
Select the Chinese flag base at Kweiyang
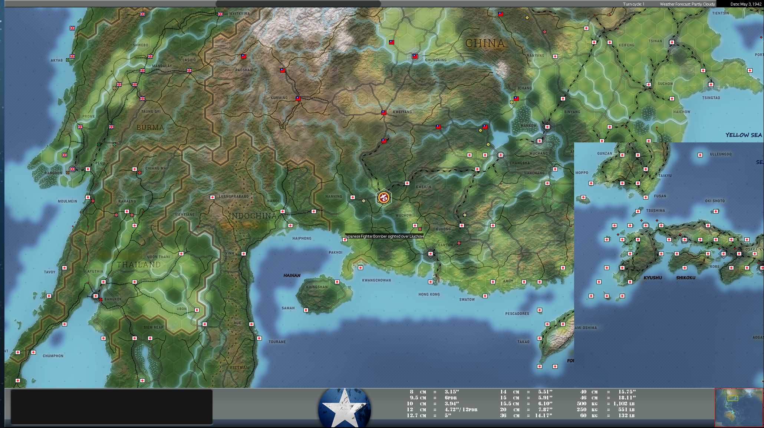[x=384, y=113]
